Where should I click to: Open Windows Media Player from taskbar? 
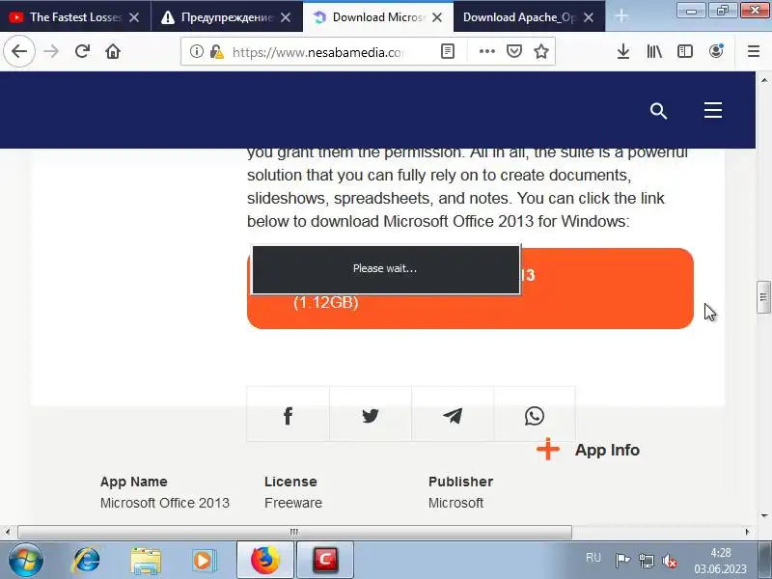coord(204,561)
